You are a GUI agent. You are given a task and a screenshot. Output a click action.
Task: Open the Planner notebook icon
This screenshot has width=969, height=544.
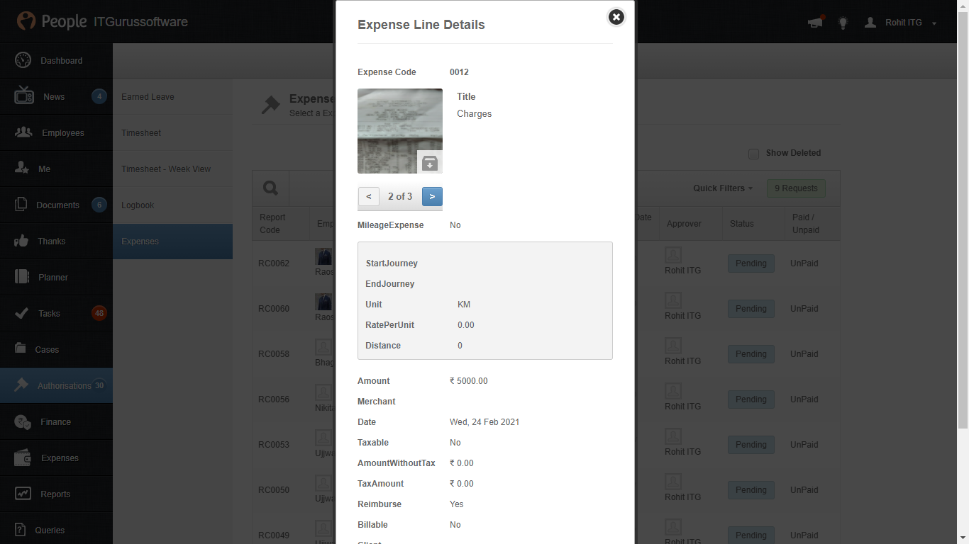[x=22, y=277]
